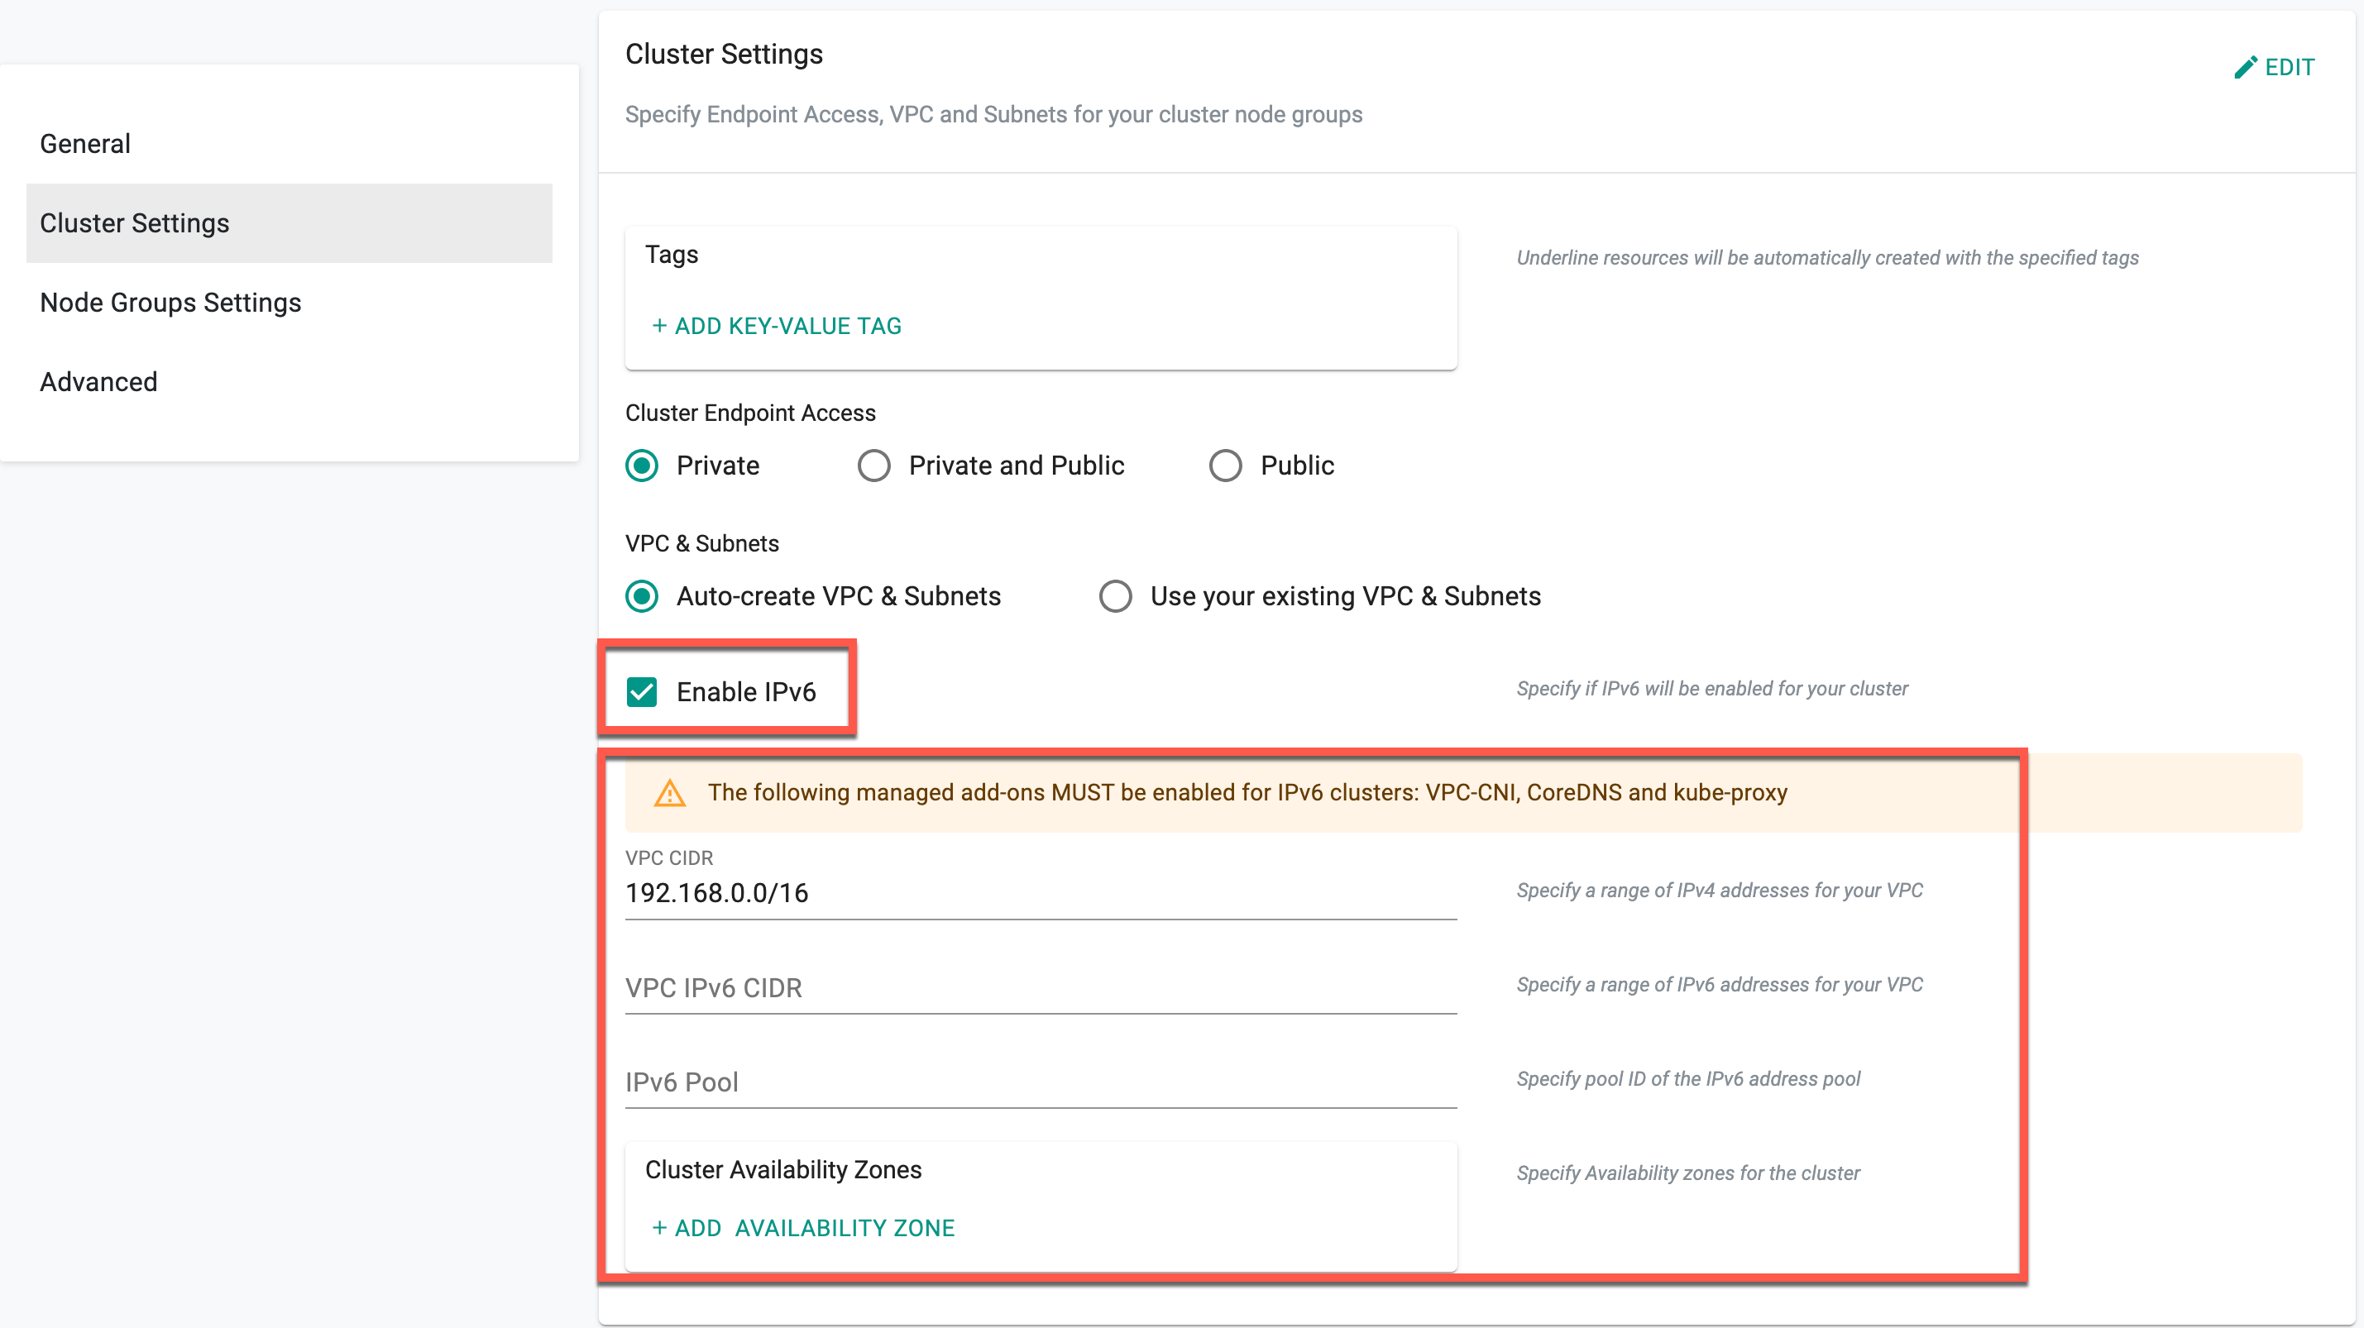Select the Public endpoint access radio
This screenshot has height=1328, width=2364.
pyautogui.click(x=1225, y=466)
